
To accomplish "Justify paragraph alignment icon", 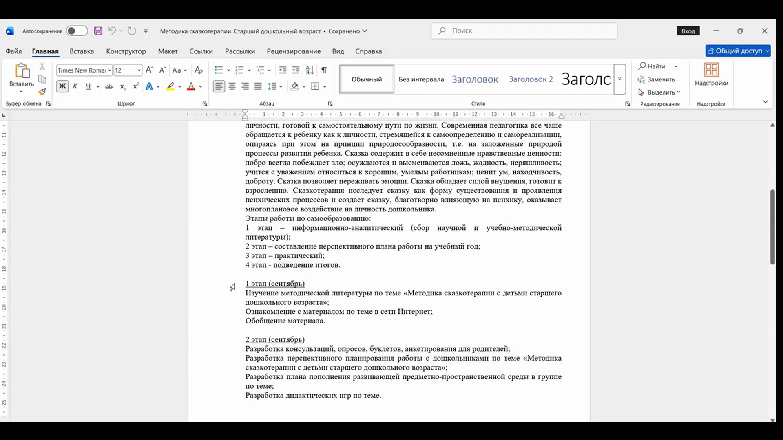I will pos(258,86).
